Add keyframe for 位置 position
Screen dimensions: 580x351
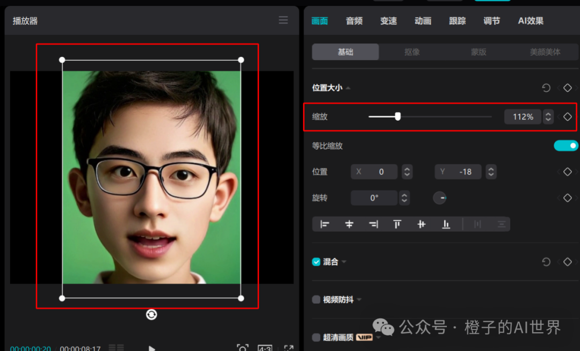coord(568,172)
